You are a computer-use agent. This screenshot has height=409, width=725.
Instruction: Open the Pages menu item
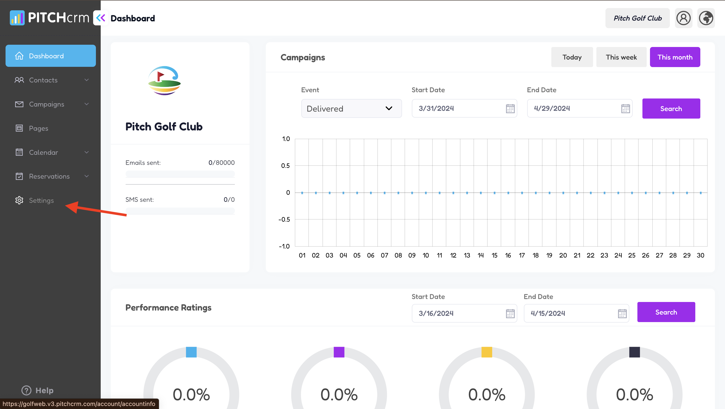click(51, 128)
